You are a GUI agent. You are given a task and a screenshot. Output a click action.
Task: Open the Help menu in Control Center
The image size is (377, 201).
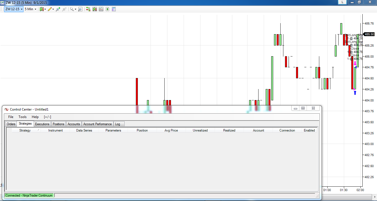(35, 117)
